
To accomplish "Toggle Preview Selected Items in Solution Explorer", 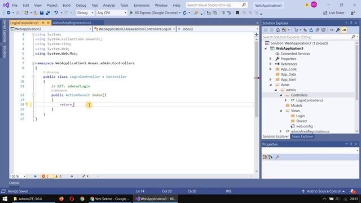I will click(x=344, y=30).
